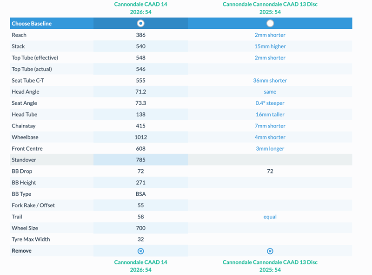Click the Wheelbase value 1012
Screen dimensions: 372x275
(141, 137)
